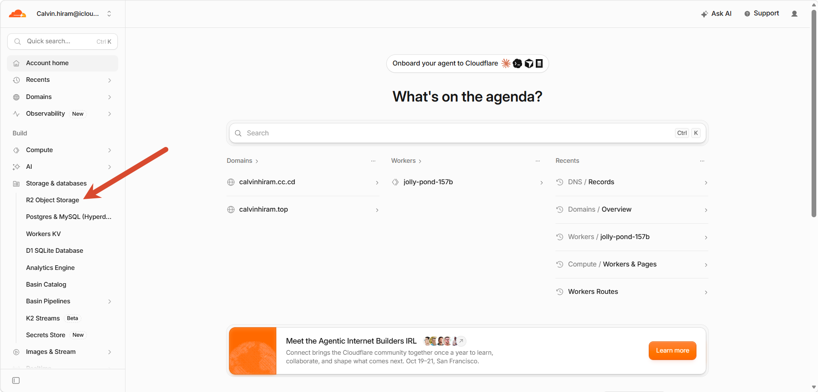Open the Support menu
818x392 pixels.
(761, 14)
